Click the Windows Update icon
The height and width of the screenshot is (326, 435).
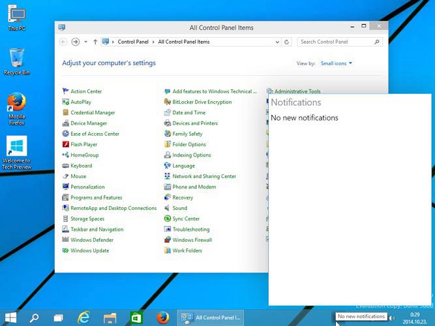[x=65, y=250]
